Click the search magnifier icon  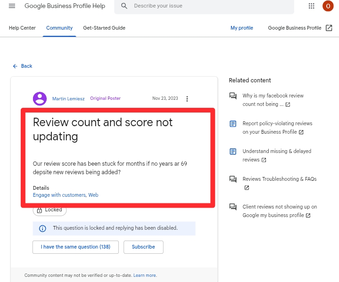(x=124, y=6)
